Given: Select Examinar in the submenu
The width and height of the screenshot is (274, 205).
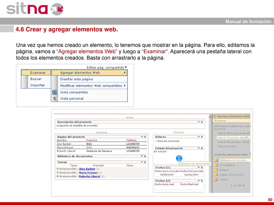Looking at the screenshot, I should point(36,73).
